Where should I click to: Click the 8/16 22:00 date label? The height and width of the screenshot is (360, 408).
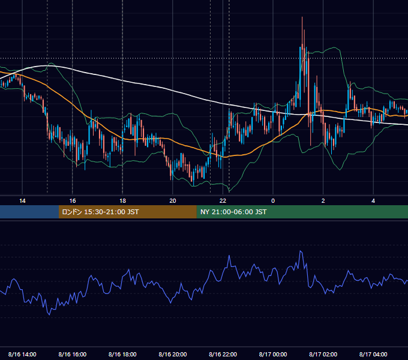click(223, 354)
